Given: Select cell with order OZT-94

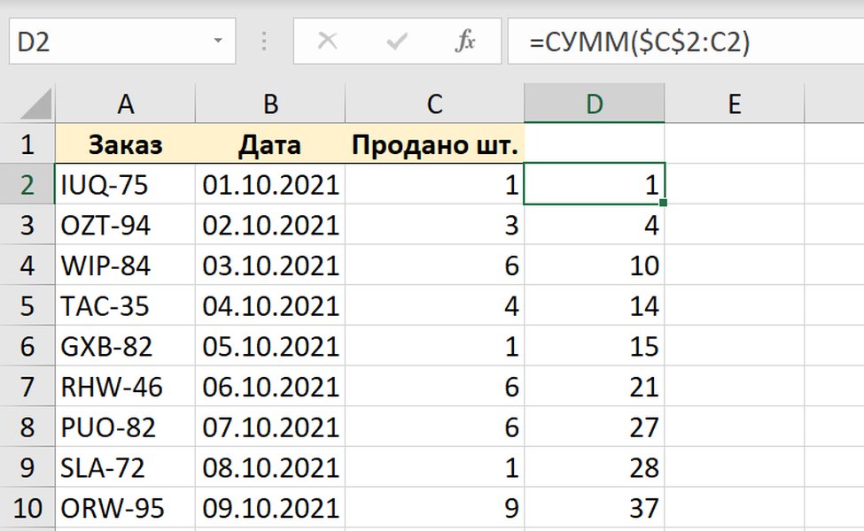Looking at the screenshot, I should [x=126, y=225].
